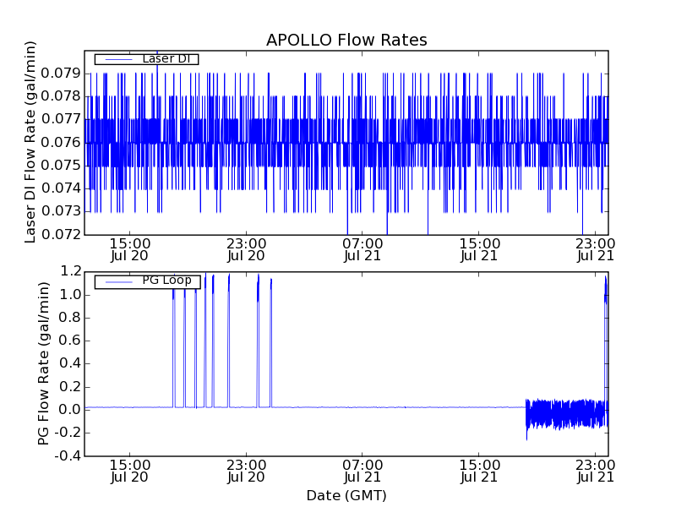This screenshot has width=676, height=507.
Task: Click the blue line sample in PG Loop legend
Action: pyautogui.click(x=118, y=282)
